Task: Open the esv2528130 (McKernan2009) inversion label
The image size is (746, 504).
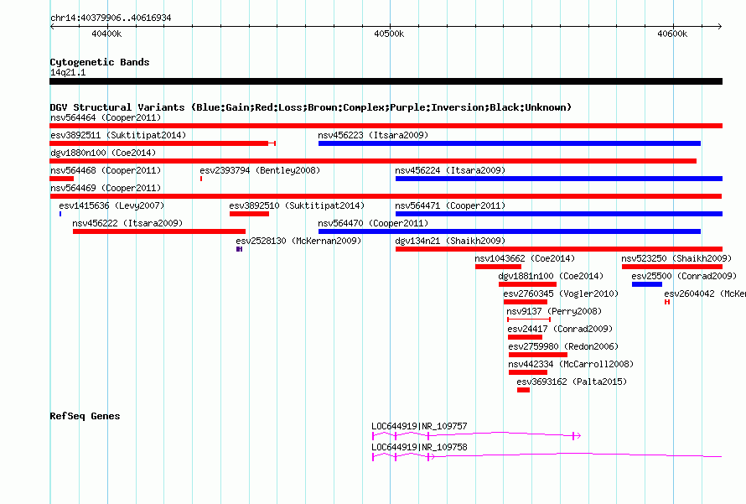Action: tap(298, 241)
